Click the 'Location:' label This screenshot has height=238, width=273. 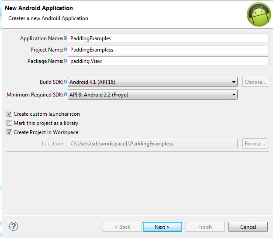pos(52,144)
